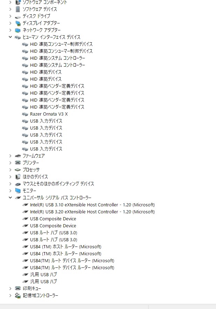
Task: Click the Intel USB 3.20 Host Controller icon
Action: pos(25,212)
